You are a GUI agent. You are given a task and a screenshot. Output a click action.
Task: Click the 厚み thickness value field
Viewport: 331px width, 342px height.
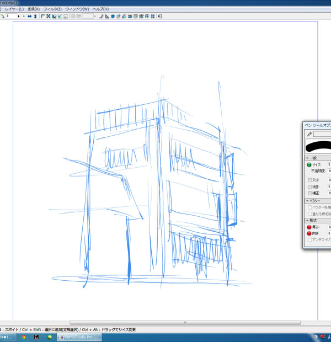pos(329,227)
